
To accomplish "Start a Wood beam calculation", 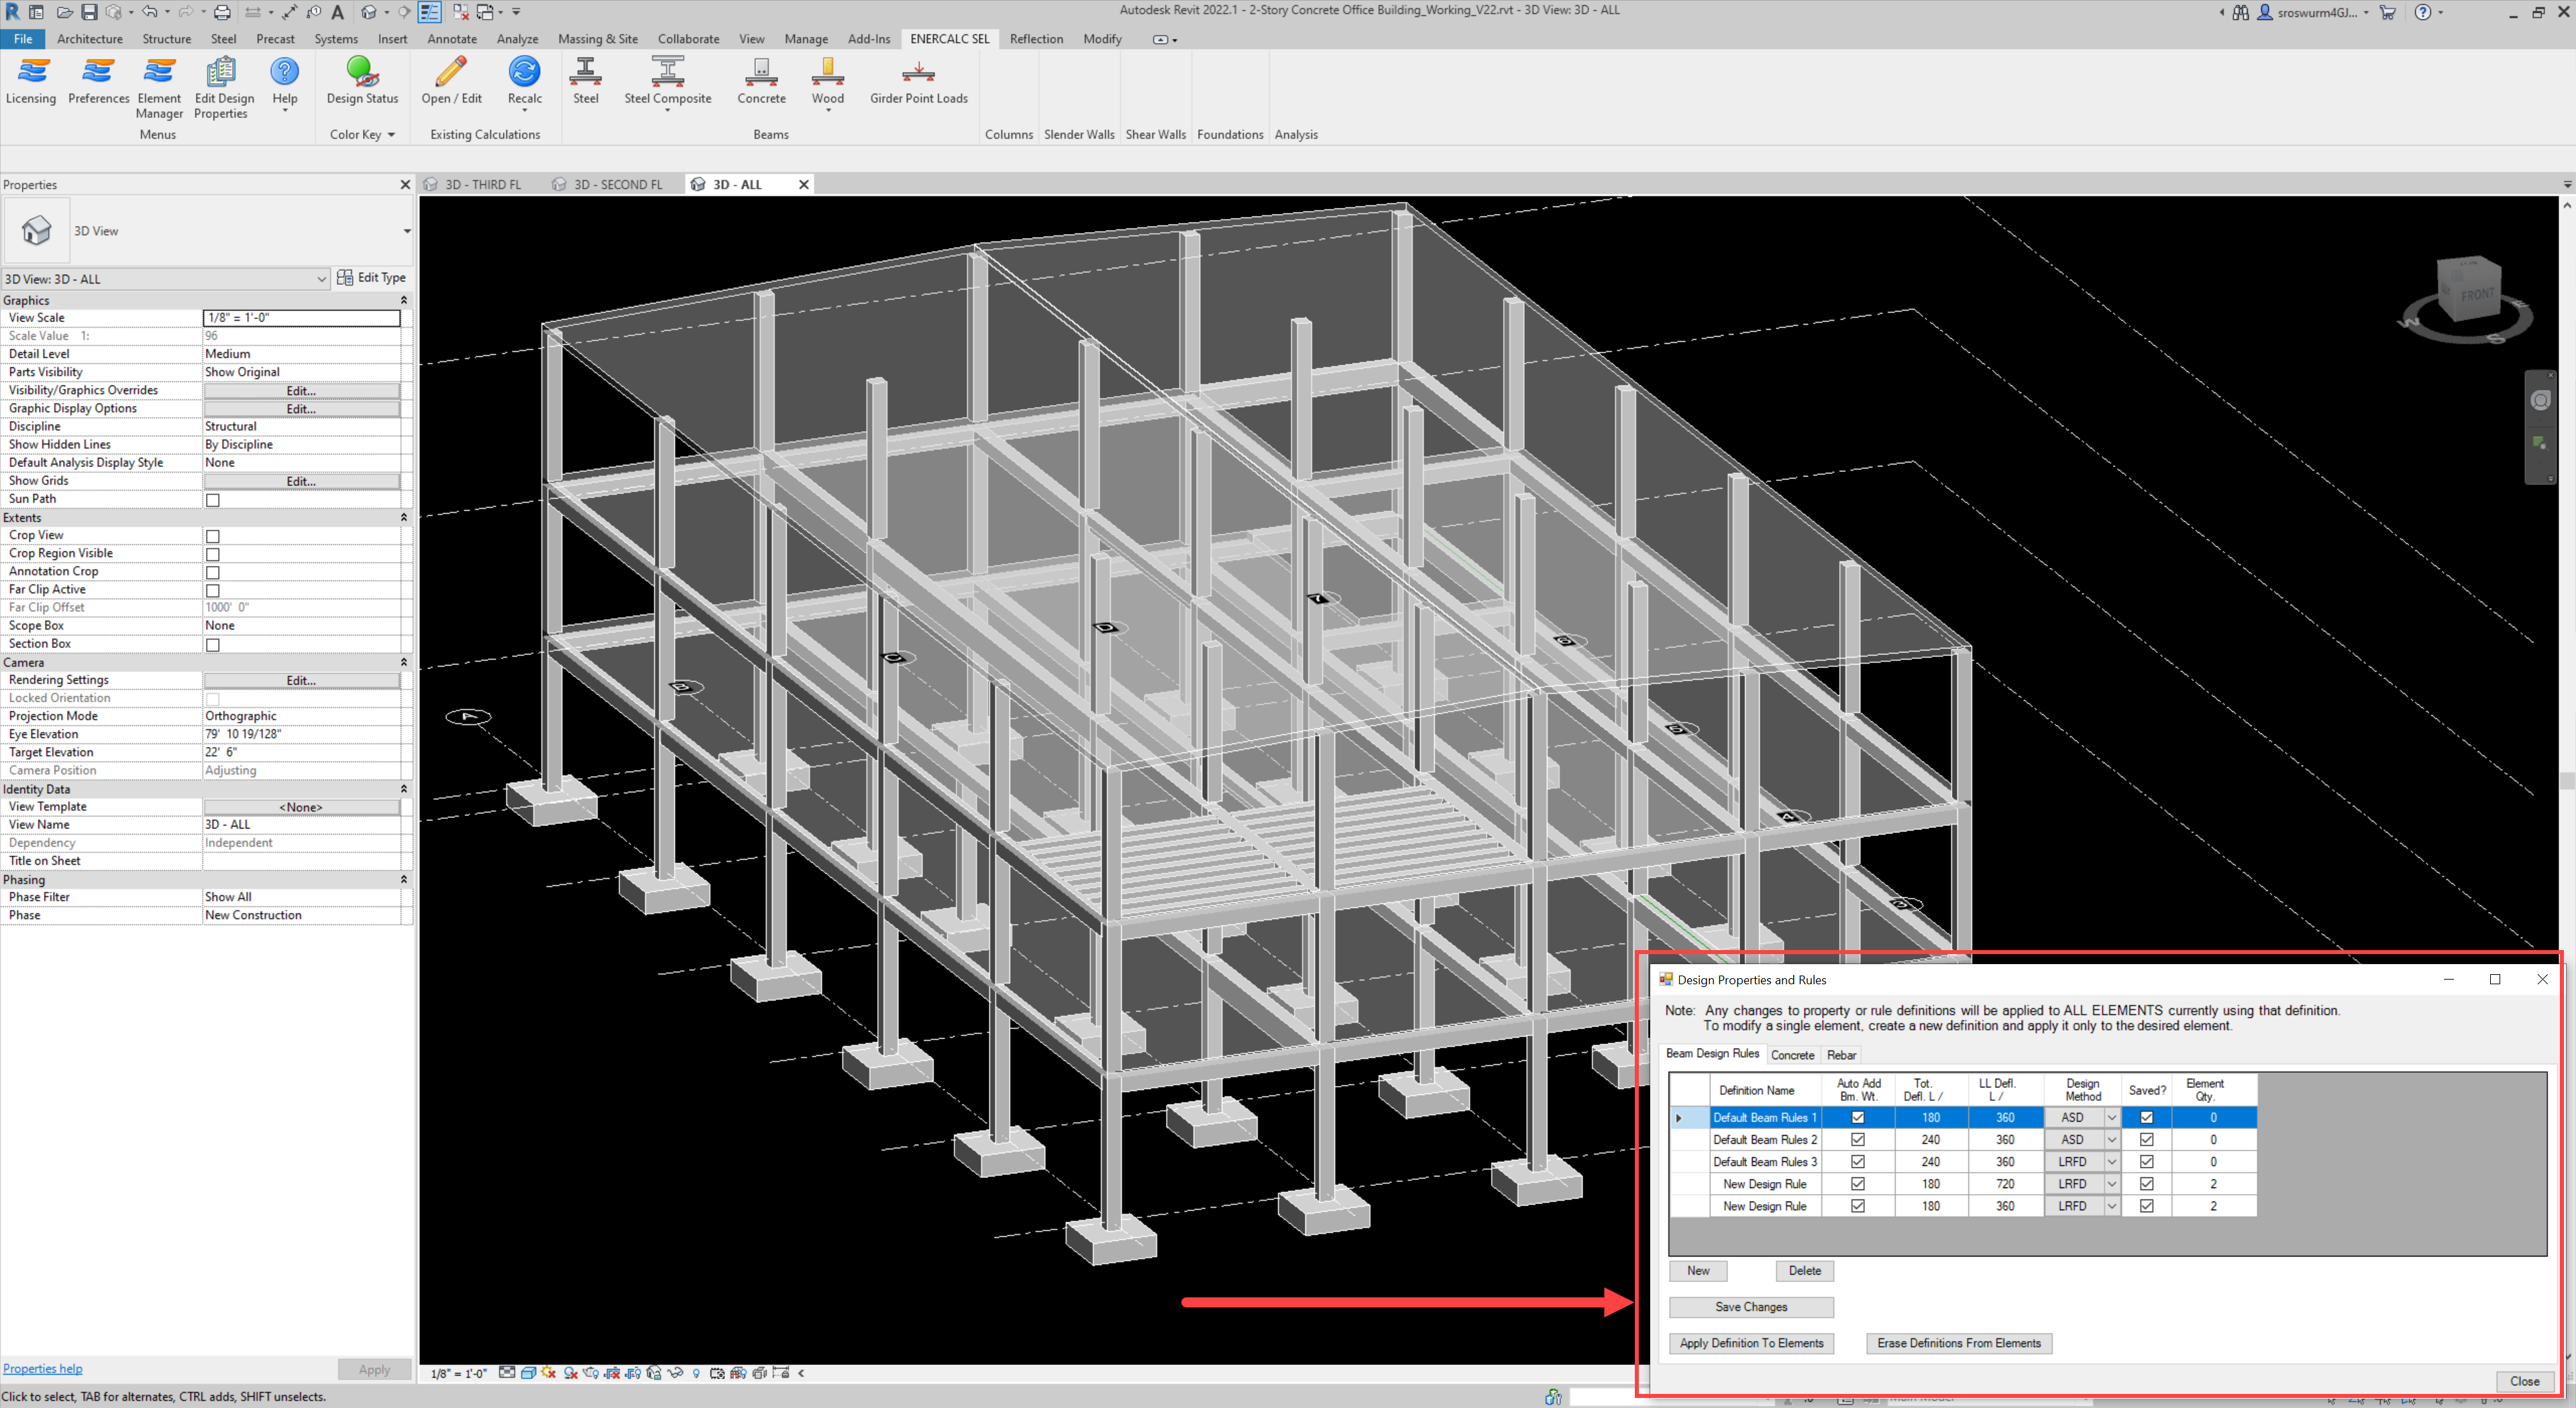I will (x=827, y=84).
